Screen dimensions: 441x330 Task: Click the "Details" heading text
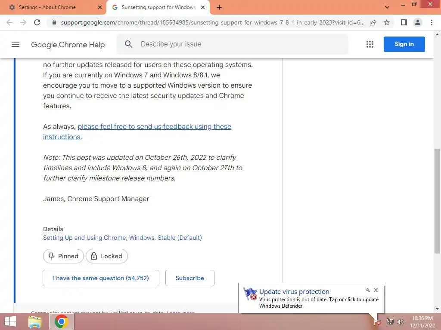(53, 229)
